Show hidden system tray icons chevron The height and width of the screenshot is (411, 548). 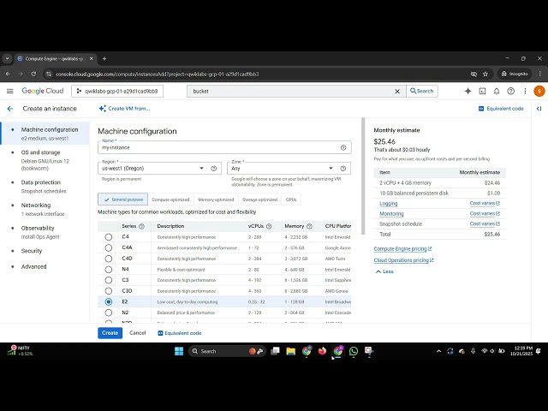(438, 351)
